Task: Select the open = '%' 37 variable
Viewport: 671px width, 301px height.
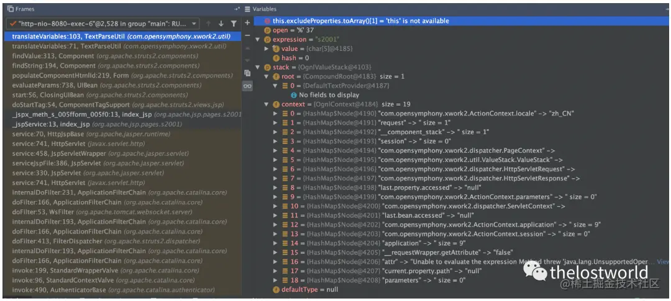Action: click(462, 30)
